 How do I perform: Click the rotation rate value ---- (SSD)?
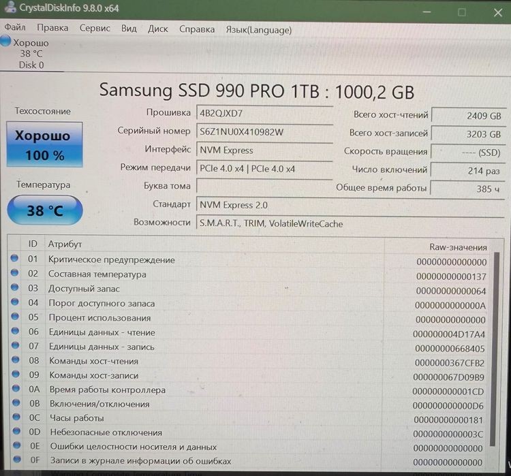click(x=468, y=153)
